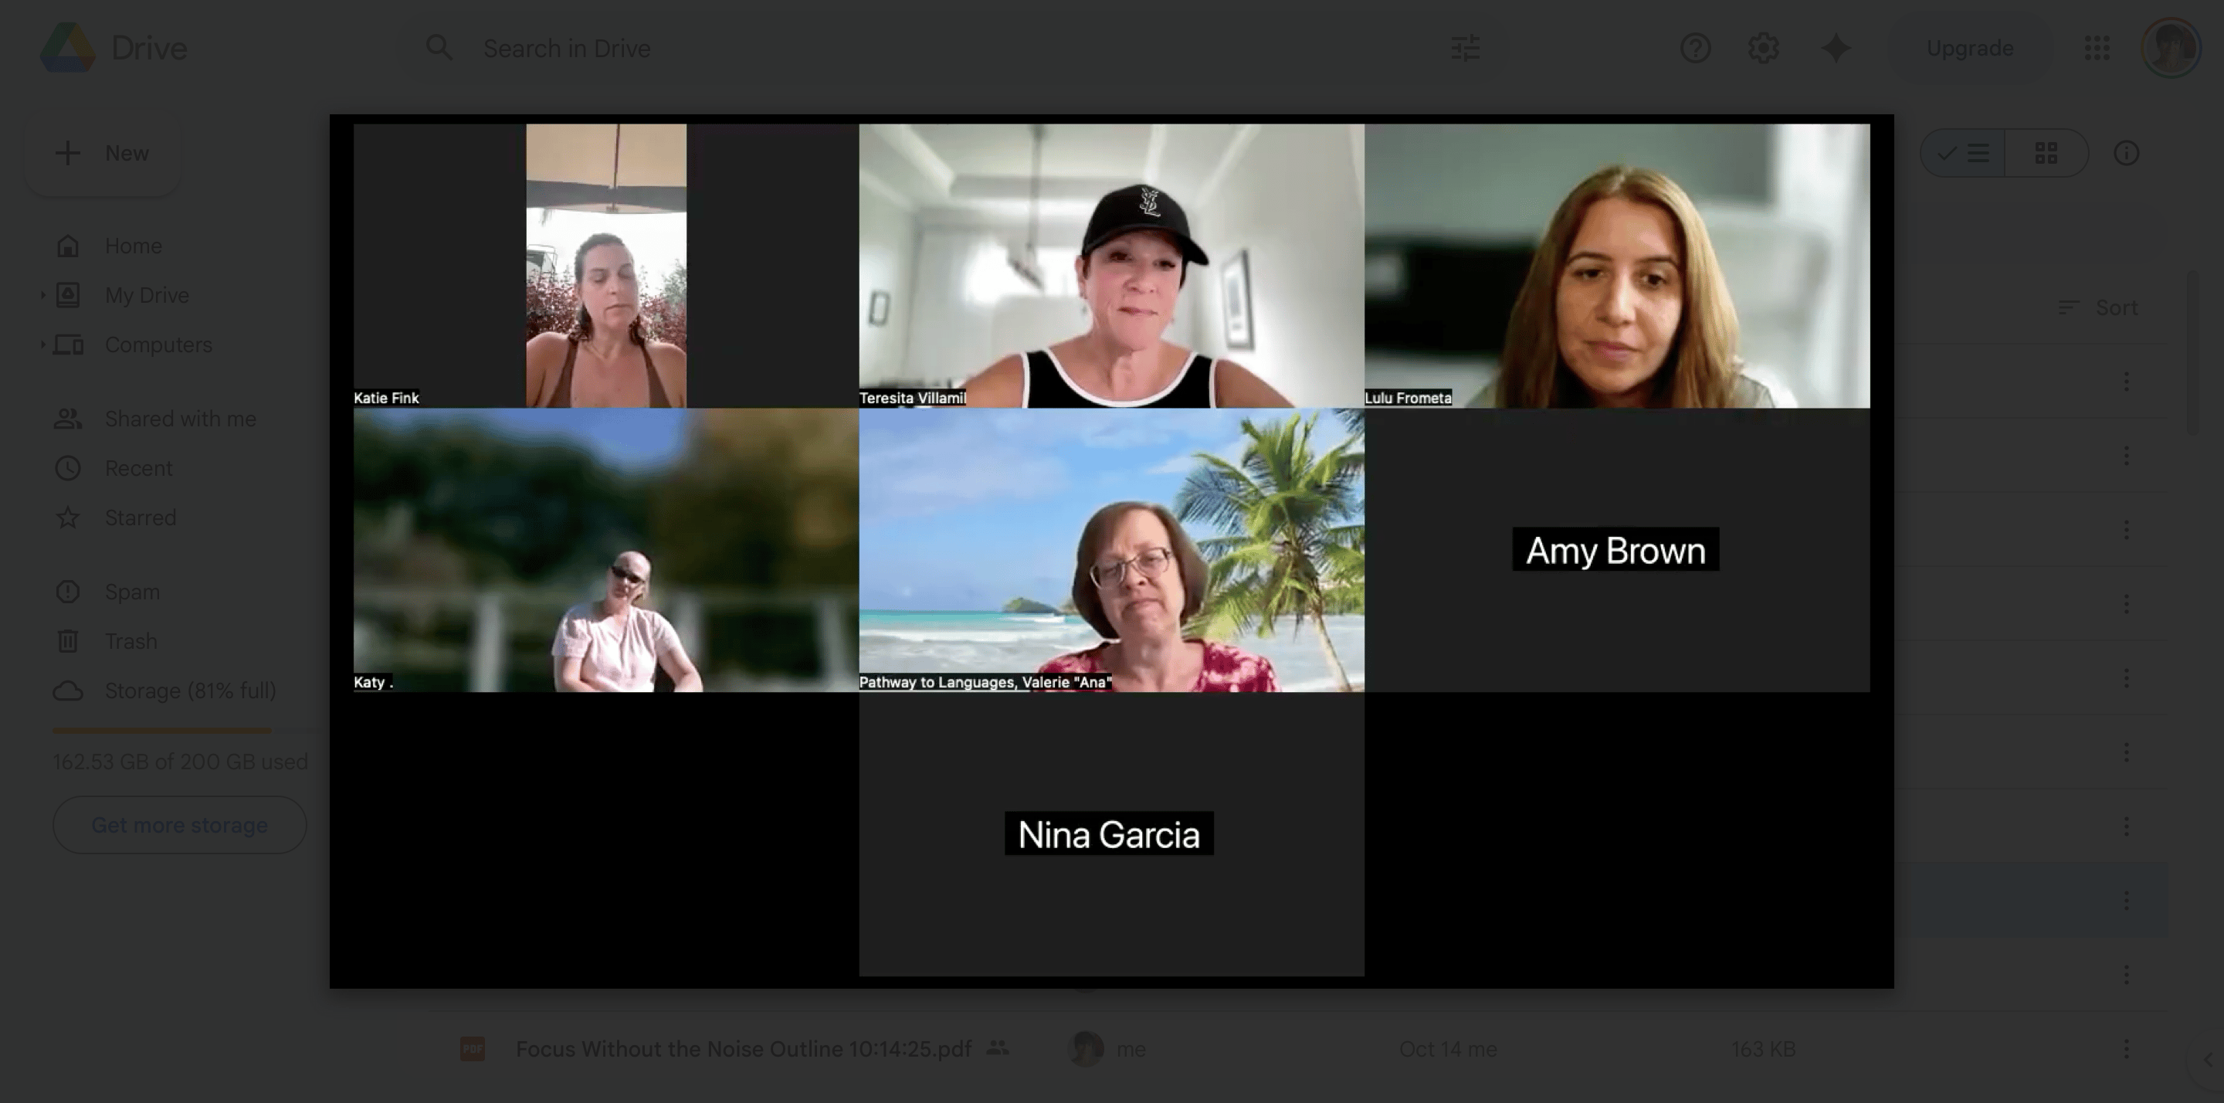This screenshot has height=1103, width=2224.
Task: Show file details info icon
Action: pyautogui.click(x=2126, y=154)
